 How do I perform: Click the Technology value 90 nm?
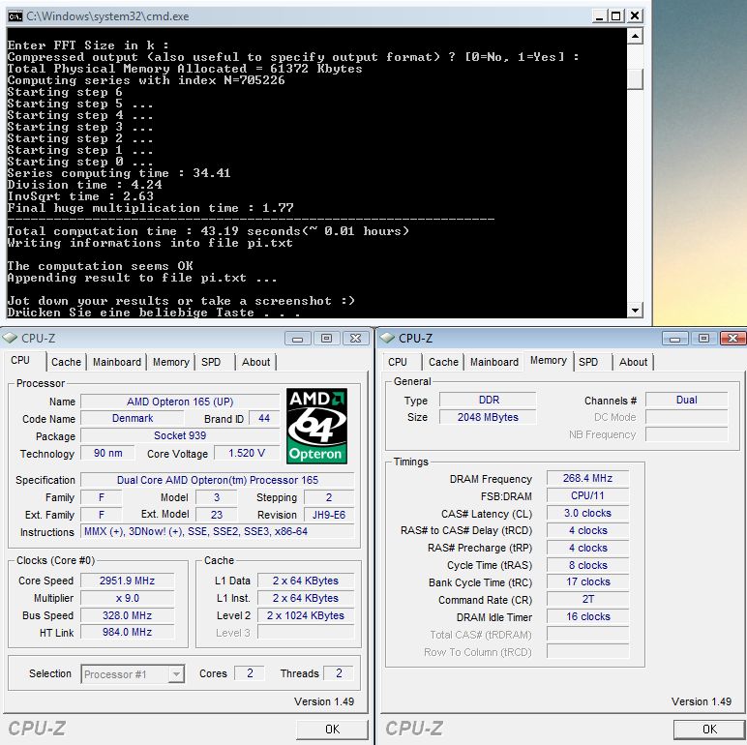click(107, 453)
